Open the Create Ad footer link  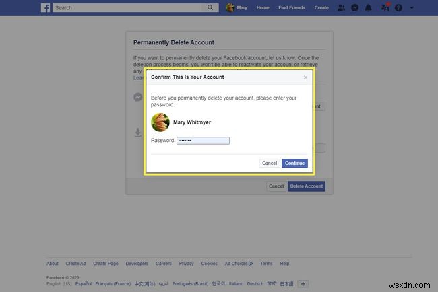point(75,264)
